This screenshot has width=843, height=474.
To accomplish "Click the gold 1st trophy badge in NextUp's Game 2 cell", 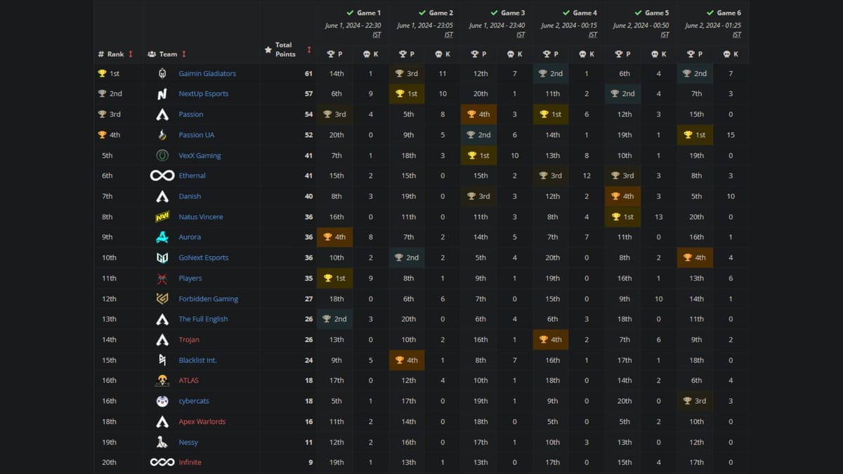I will click(406, 93).
